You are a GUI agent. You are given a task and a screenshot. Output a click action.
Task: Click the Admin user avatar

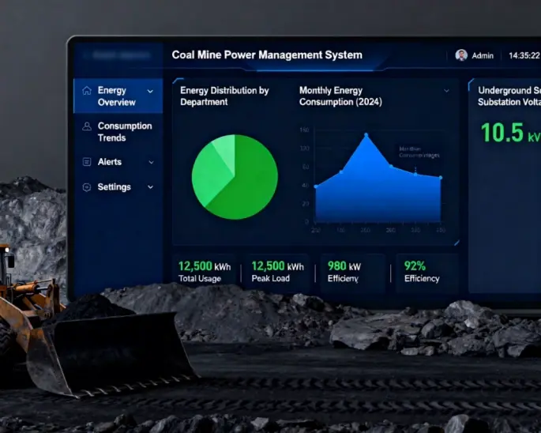click(x=461, y=55)
